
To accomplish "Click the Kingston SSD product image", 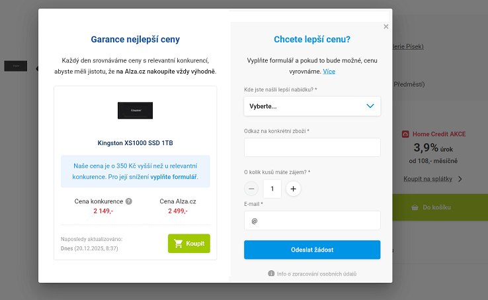I will coord(136,111).
